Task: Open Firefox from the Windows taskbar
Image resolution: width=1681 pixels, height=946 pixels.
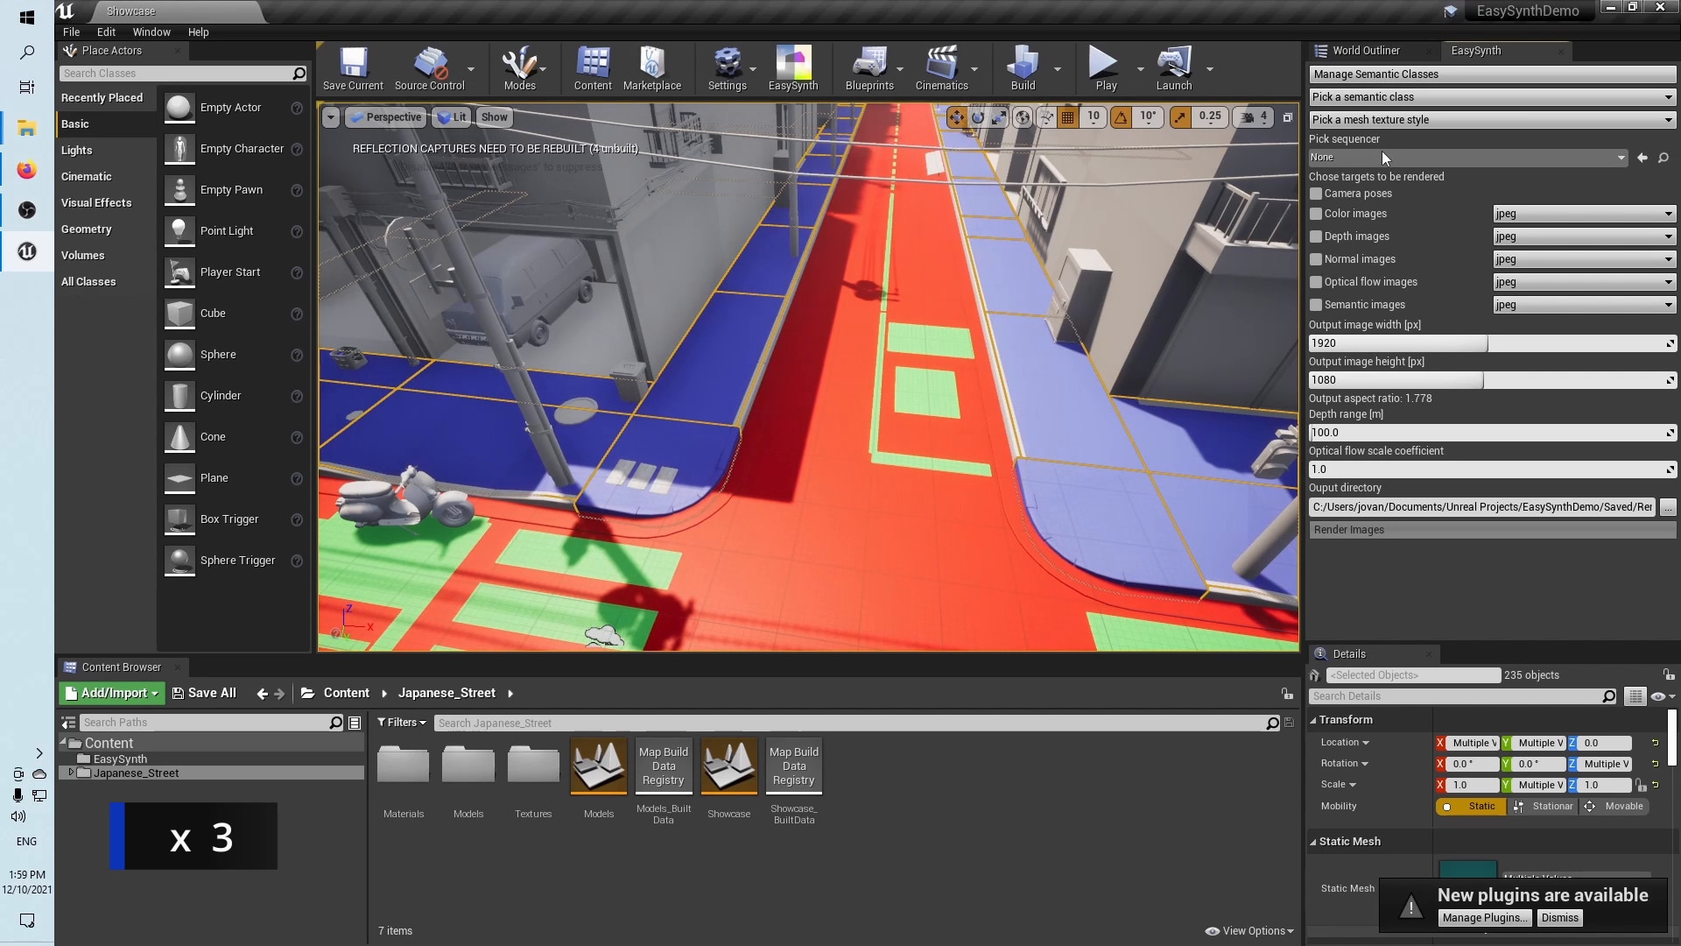Action: pyautogui.click(x=27, y=170)
